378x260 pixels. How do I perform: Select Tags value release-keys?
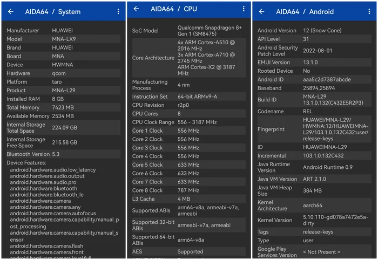point(318,232)
